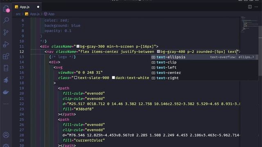
Task: Click the 'background: blue' comment line
Action: pyautogui.click(x=62, y=25)
